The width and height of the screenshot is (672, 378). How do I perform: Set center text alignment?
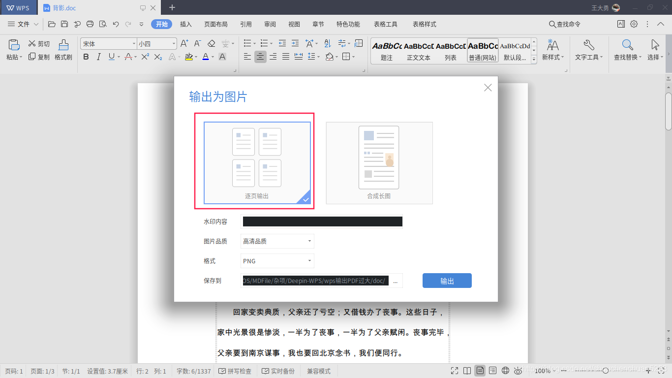coord(260,57)
